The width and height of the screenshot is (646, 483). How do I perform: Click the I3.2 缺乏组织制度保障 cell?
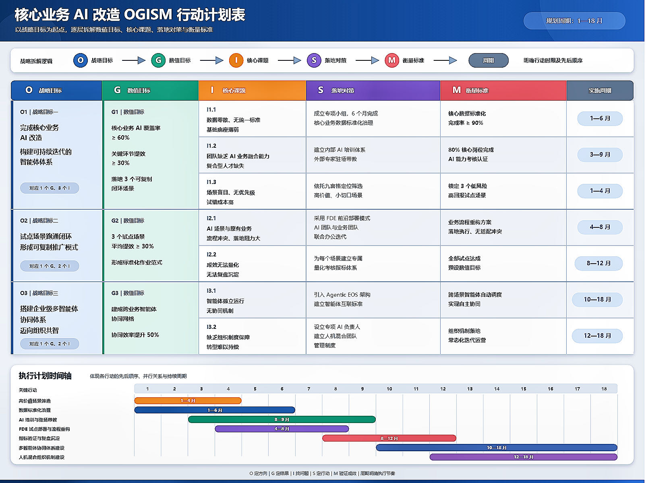tap(253, 336)
